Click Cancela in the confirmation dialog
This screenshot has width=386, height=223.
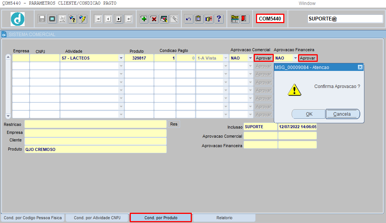click(342, 114)
